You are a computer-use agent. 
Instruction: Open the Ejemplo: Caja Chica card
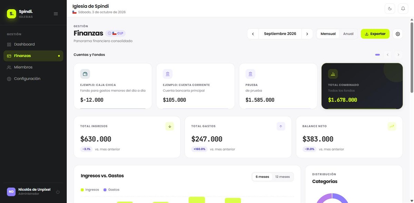113,86
